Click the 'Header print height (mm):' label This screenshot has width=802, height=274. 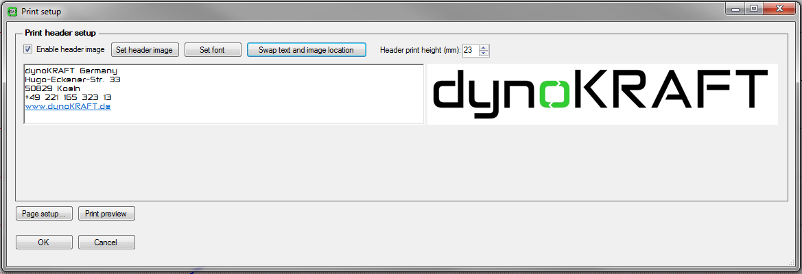coord(421,50)
